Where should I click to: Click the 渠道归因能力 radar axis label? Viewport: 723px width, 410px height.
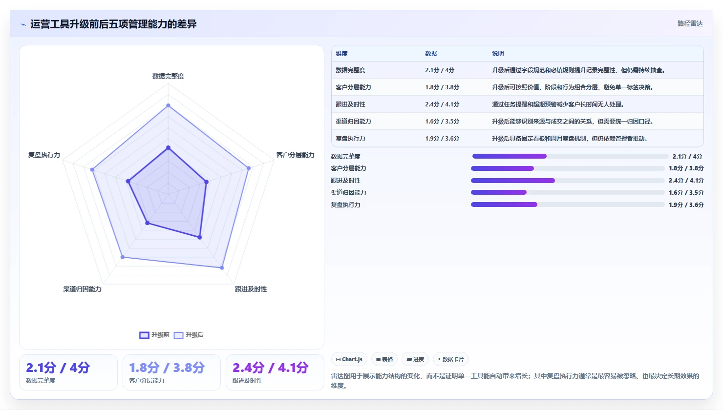tap(82, 289)
